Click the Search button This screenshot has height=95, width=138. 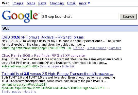tap(128, 16)
